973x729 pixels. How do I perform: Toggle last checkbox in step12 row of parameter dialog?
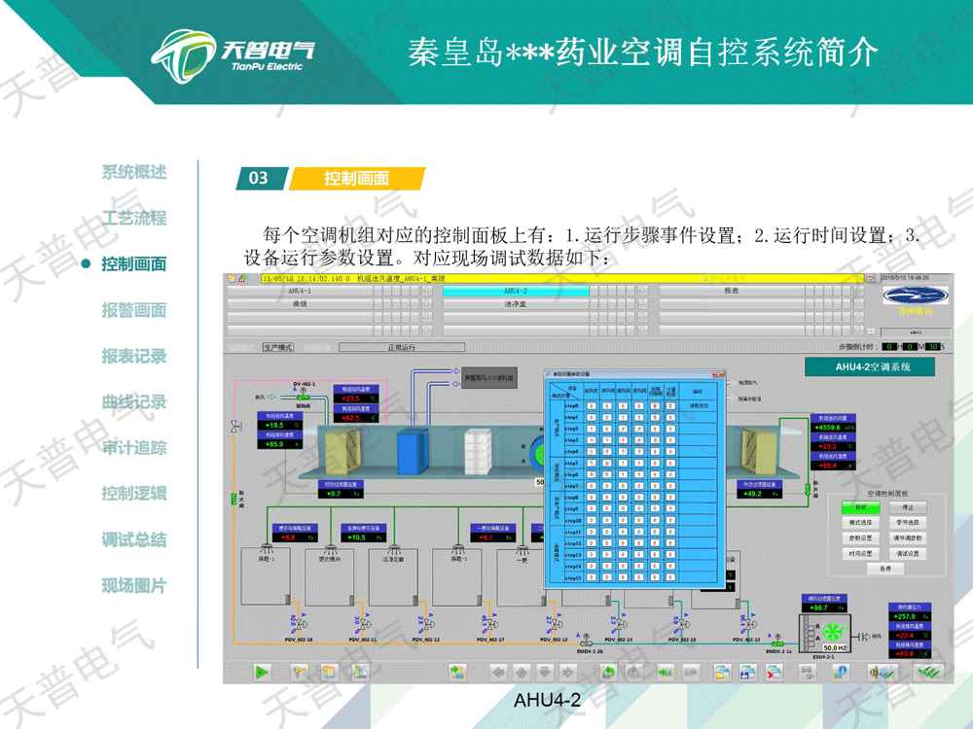[670, 543]
